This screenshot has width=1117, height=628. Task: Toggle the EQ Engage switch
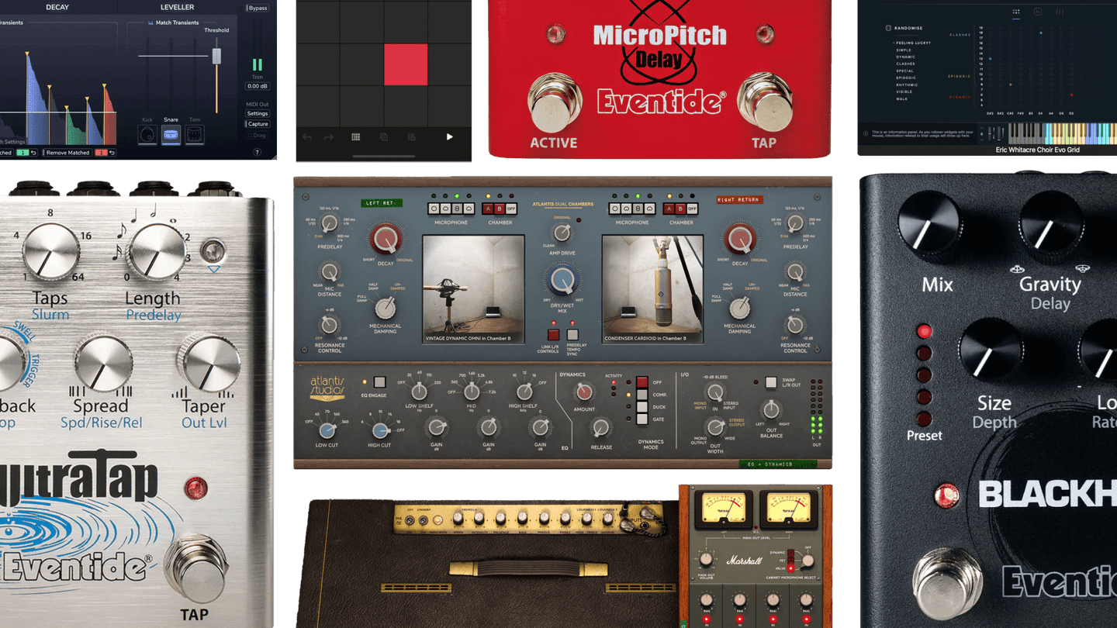[x=379, y=382]
